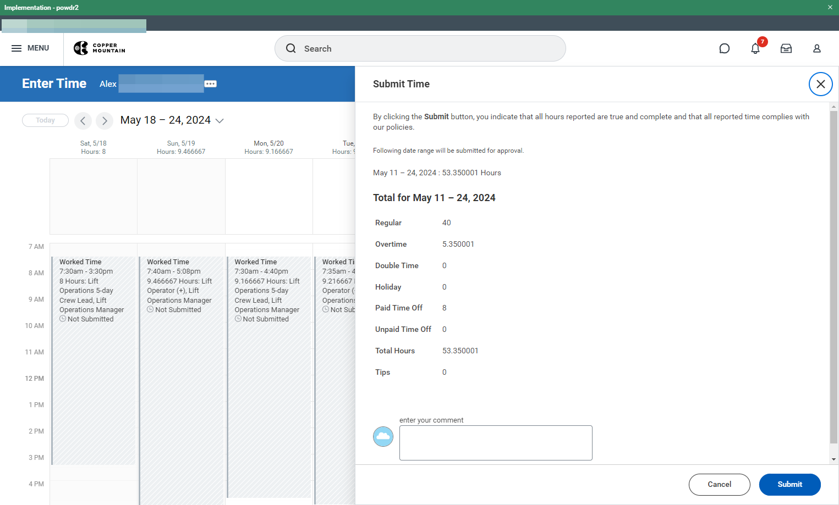Viewport: 839px width, 505px height.
Task: Click the Submit Time panel title
Action: tap(402, 84)
